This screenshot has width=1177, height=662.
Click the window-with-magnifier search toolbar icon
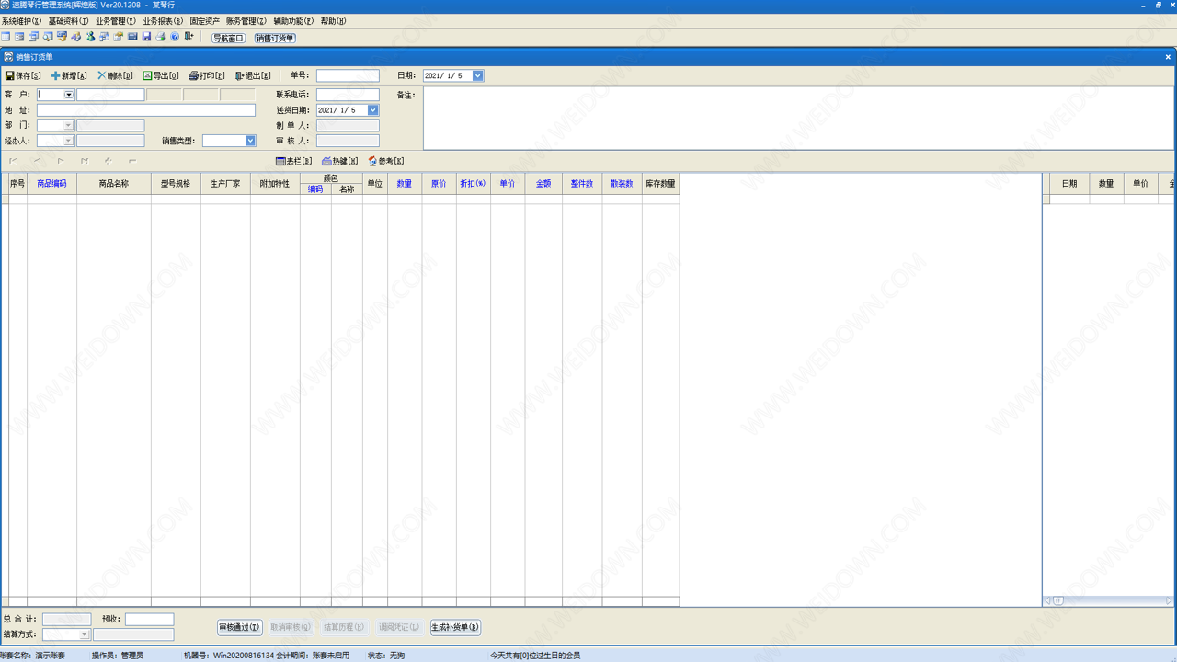[x=48, y=37]
